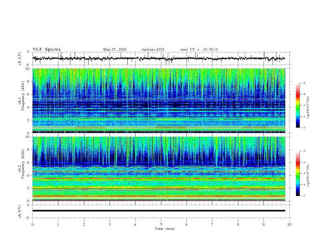
Task: Click the '8' kHz tick on ch.2 axis
Action: 29,150
